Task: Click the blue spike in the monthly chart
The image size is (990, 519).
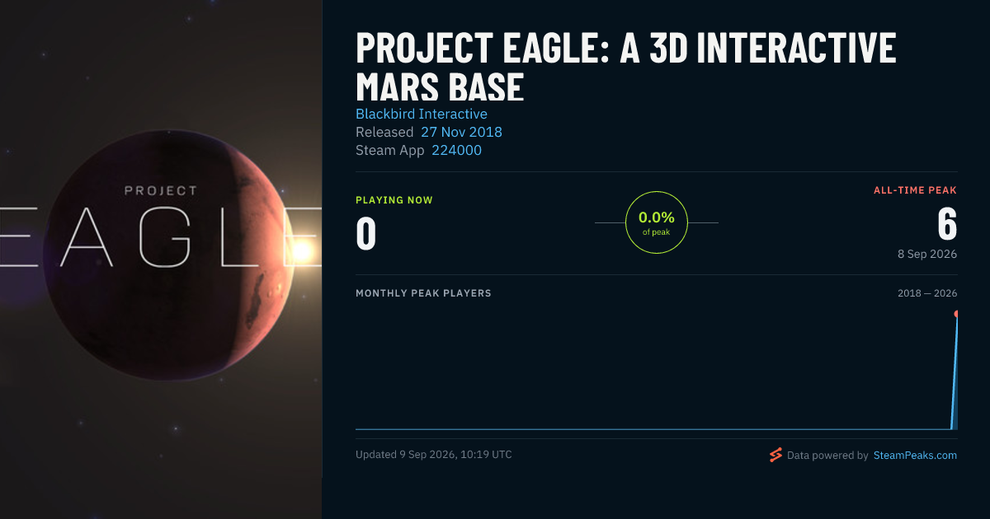Action: click(x=955, y=371)
